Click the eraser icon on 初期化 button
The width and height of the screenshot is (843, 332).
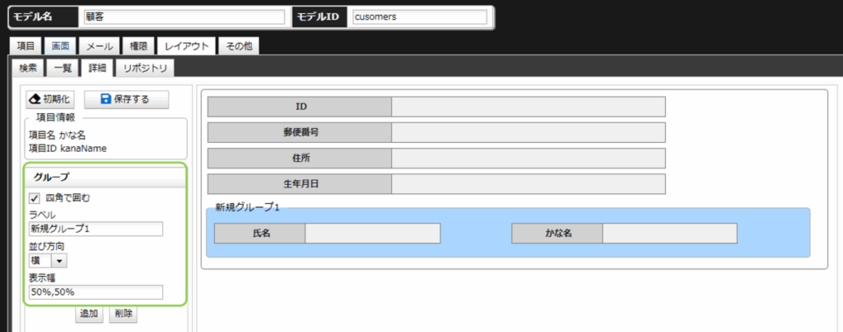[x=35, y=99]
